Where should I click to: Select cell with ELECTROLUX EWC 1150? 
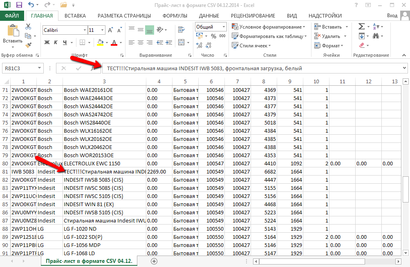pos(104,164)
